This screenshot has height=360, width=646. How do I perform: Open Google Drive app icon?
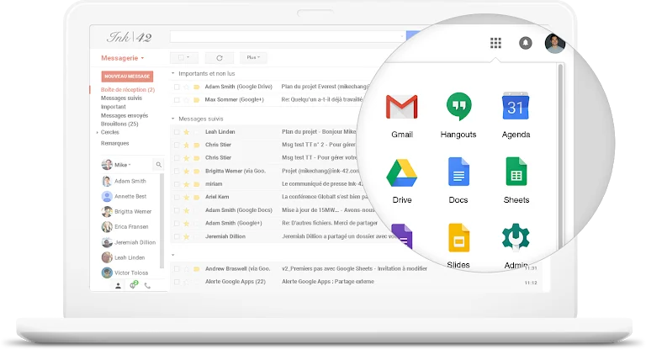tap(401, 173)
